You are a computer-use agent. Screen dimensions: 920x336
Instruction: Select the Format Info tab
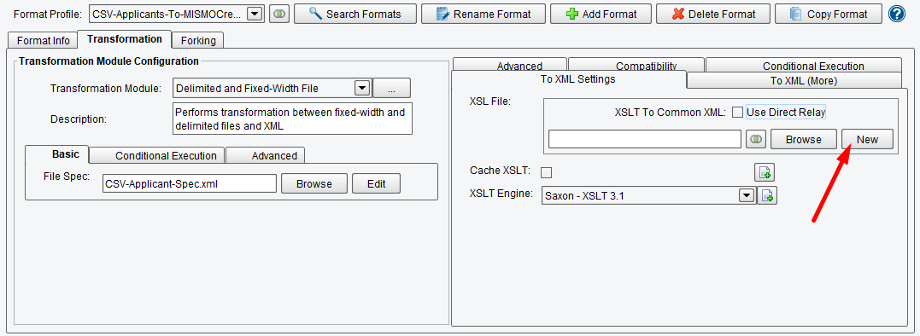pyautogui.click(x=44, y=40)
